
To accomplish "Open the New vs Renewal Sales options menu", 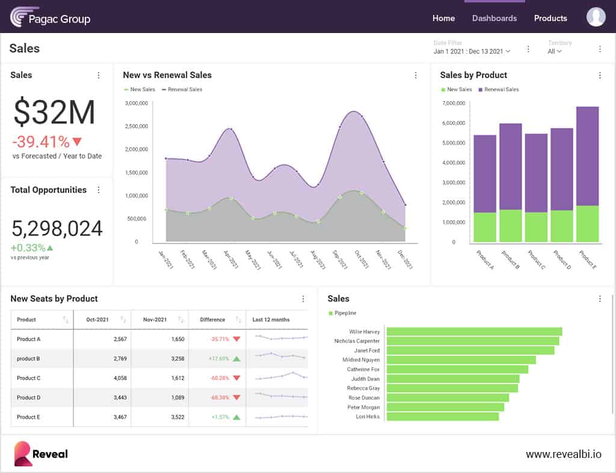I will (x=416, y=75).
